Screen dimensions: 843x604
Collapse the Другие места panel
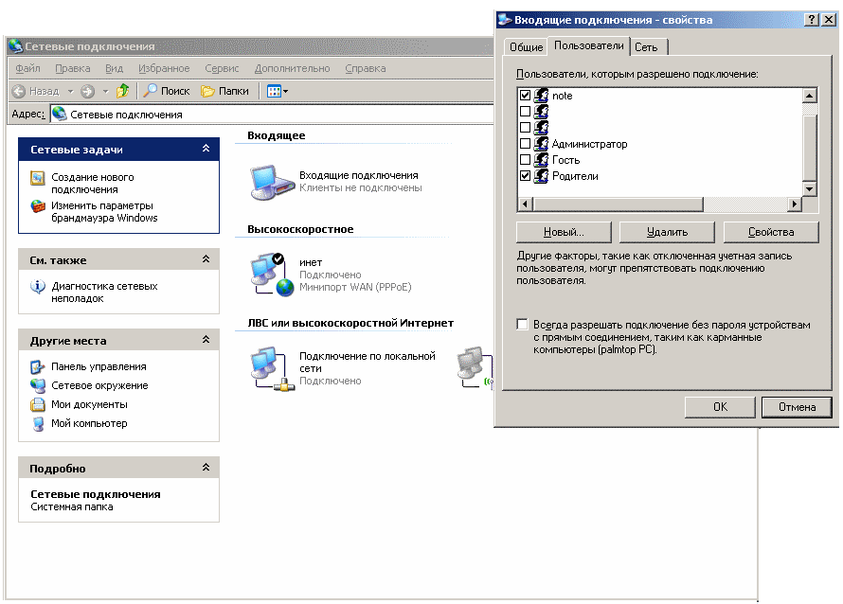click(206, 340)
